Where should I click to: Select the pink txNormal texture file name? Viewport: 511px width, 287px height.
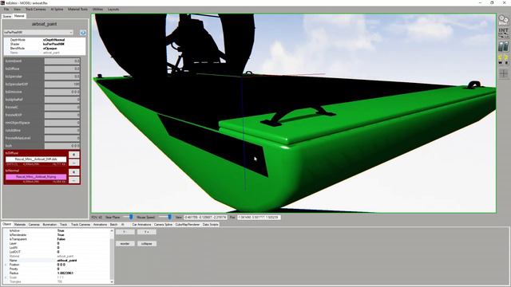tap(36, 177)
